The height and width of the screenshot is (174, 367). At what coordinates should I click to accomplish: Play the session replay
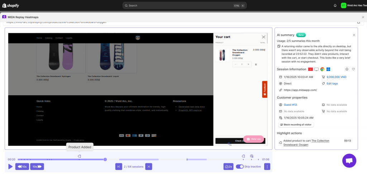[10, 166]
